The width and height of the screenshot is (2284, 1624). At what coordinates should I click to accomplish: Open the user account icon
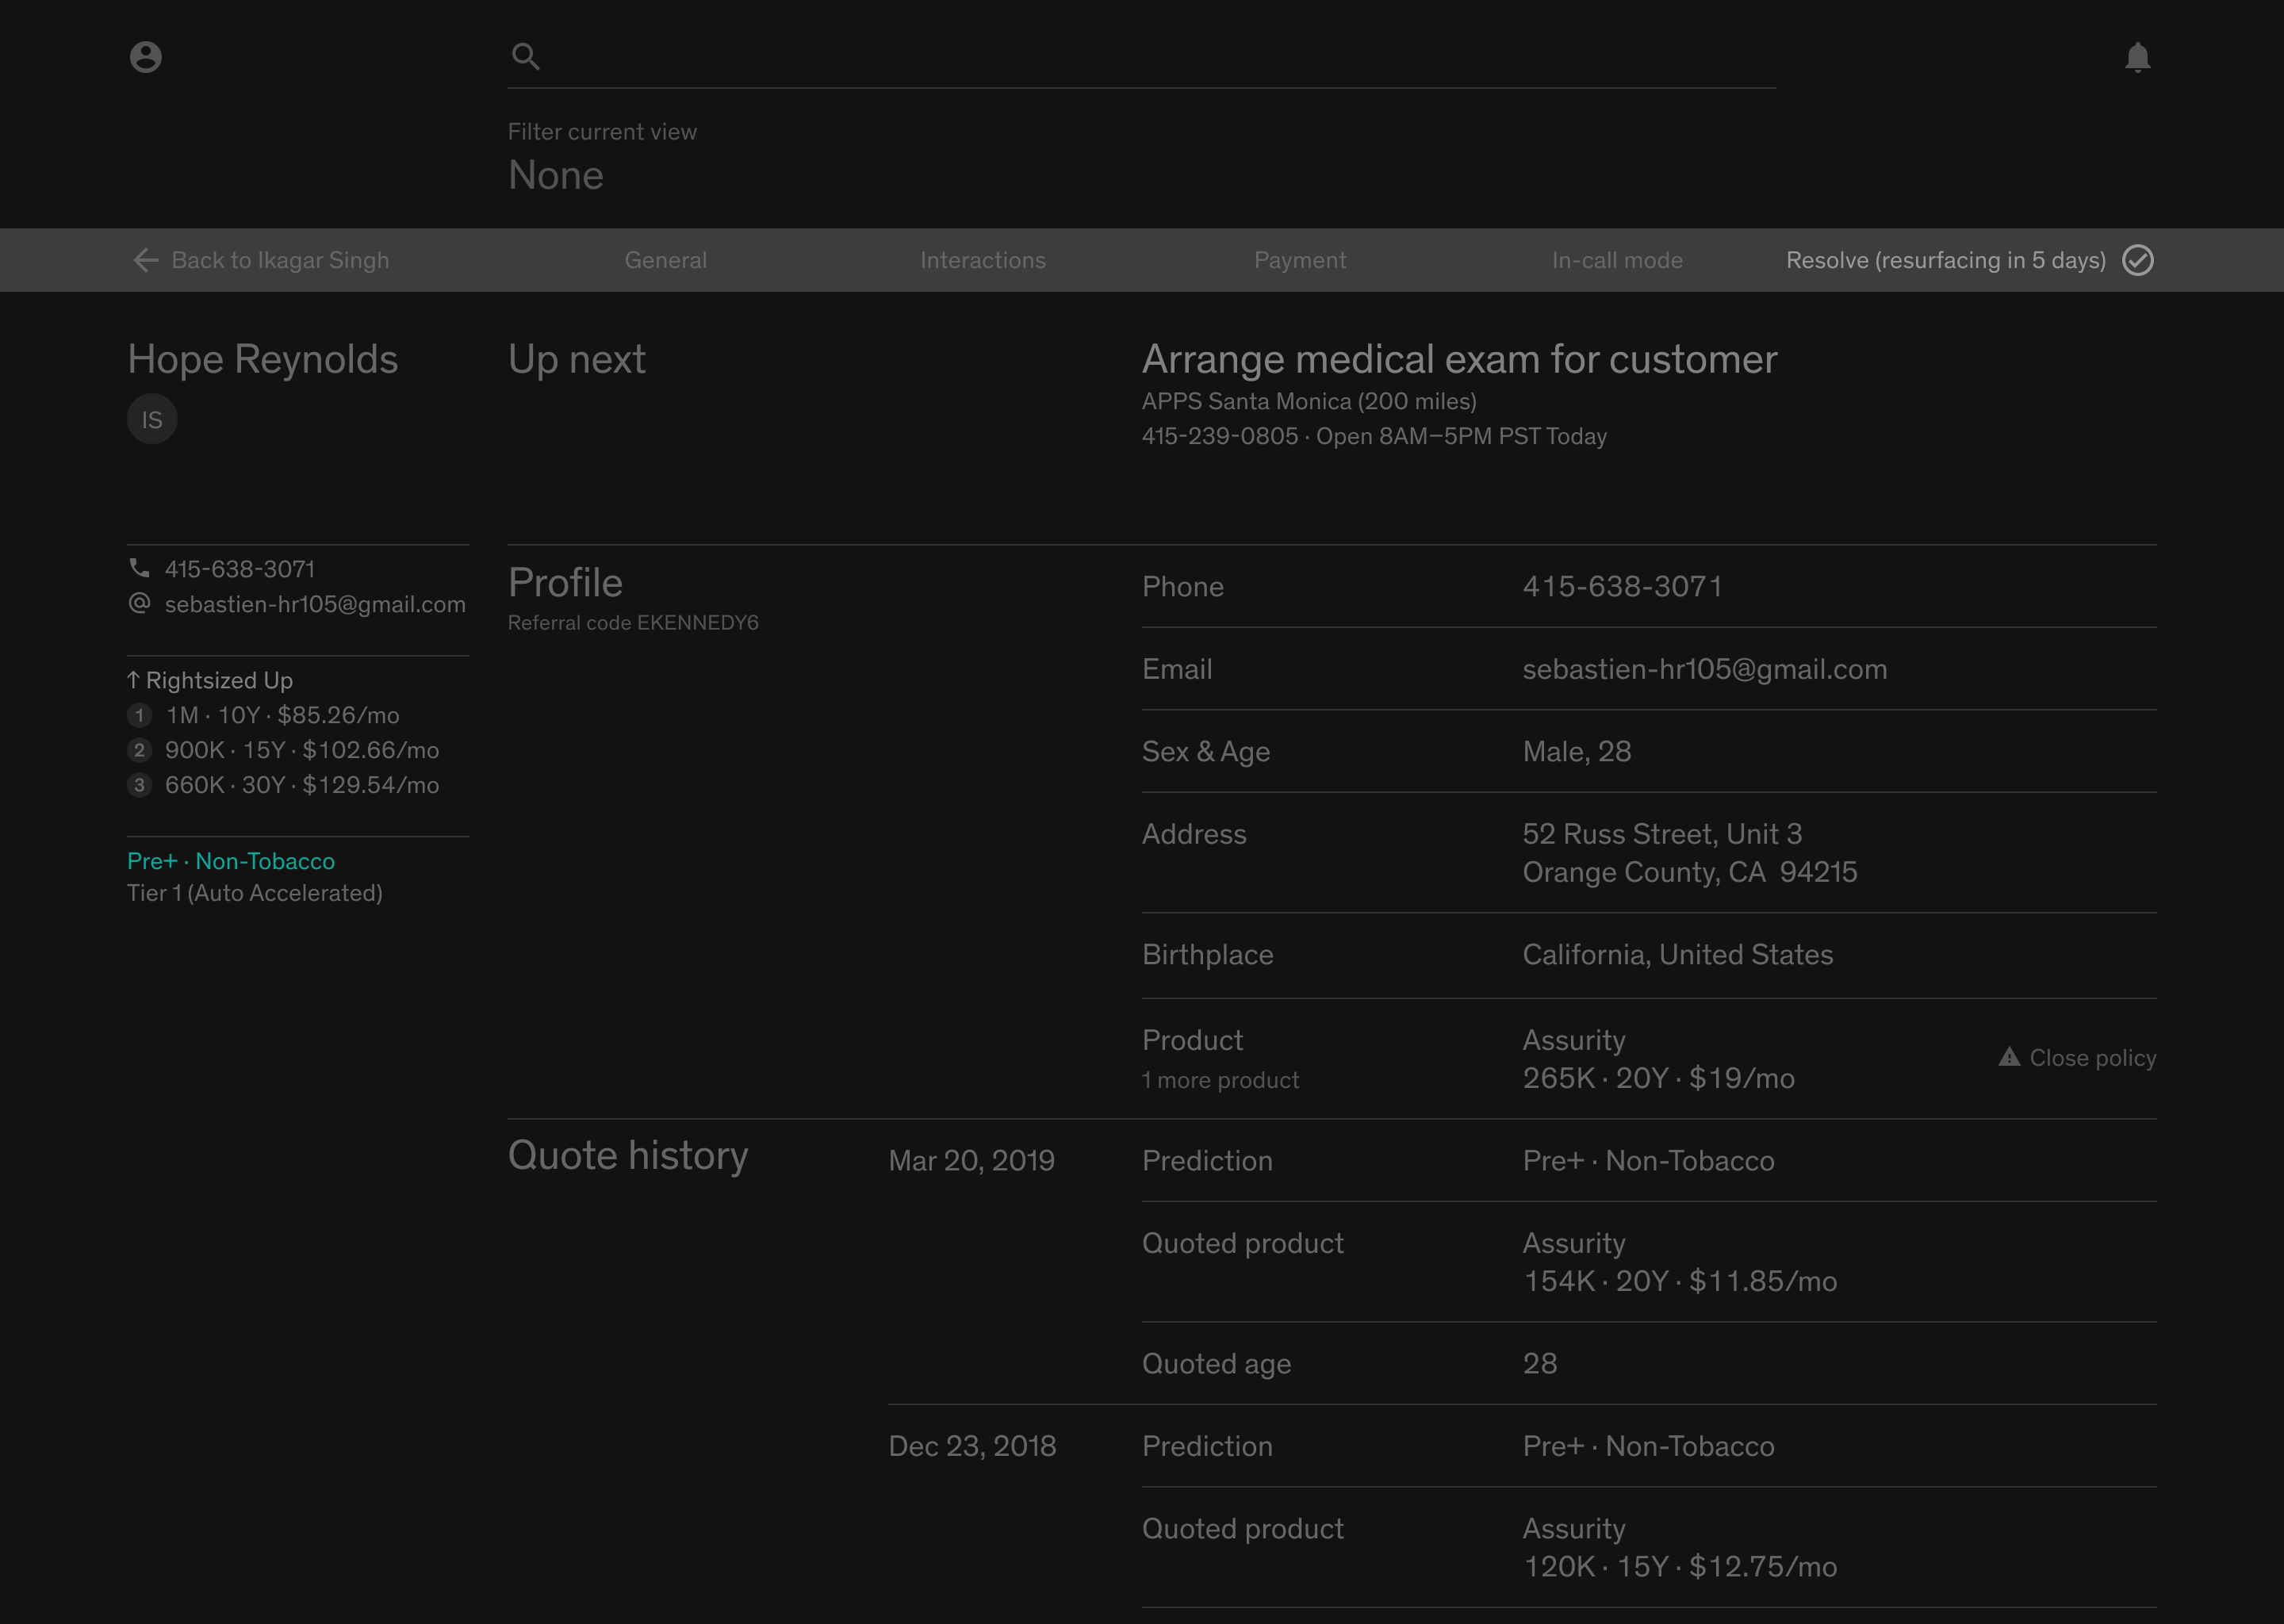(146, 57)
